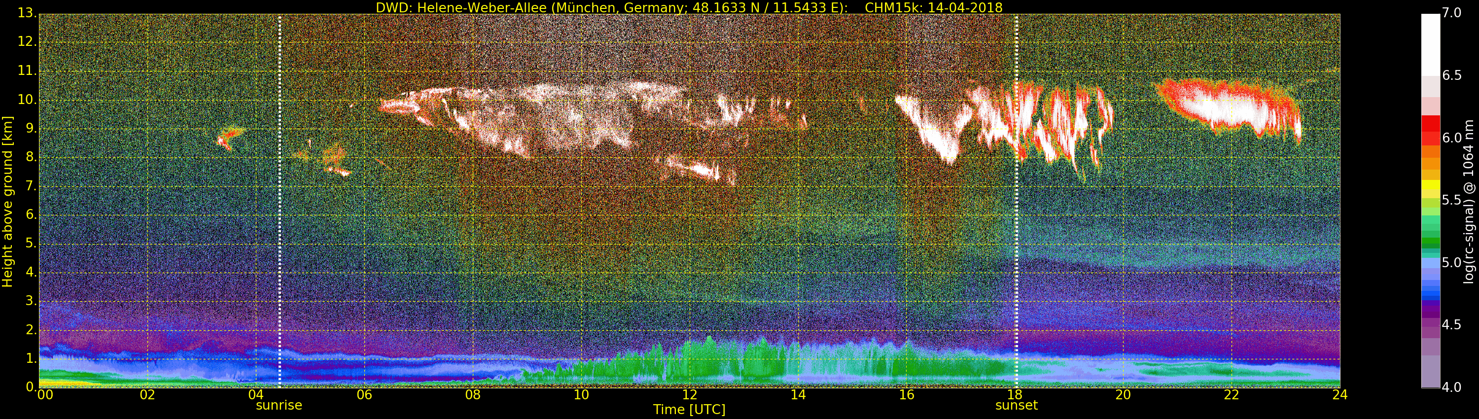Click the white dotted sunrise line

(x=280, y=201)
